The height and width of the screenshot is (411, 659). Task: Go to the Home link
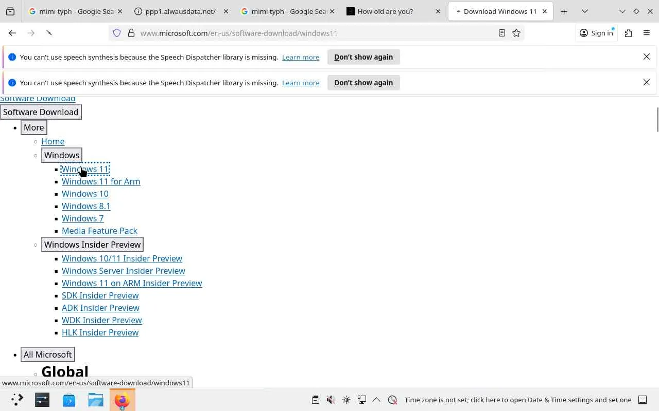tap(53, 141)
